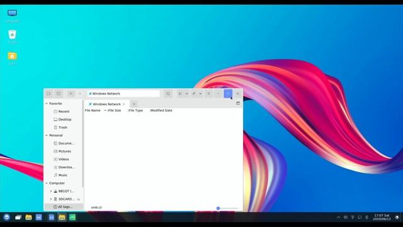Screen dimensions: 403x227
Task: Select the SDCARD device in the sidebar
Action: point(64,199)
